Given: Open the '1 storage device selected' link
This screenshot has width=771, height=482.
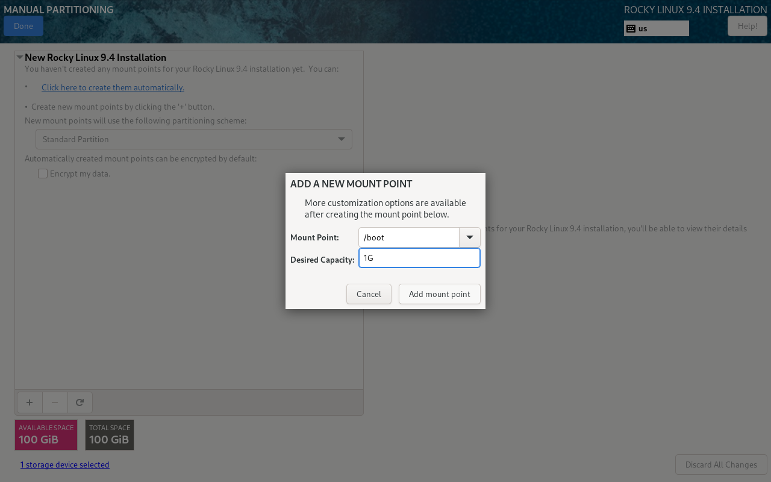Looking at the screenshot, I should (x=64, y=465).
